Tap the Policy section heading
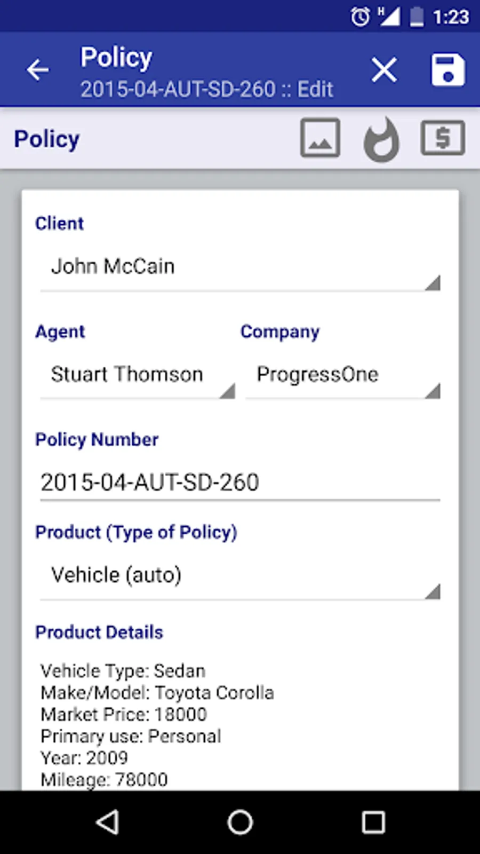This screenshot has height=854, width=480. [47, 139]
